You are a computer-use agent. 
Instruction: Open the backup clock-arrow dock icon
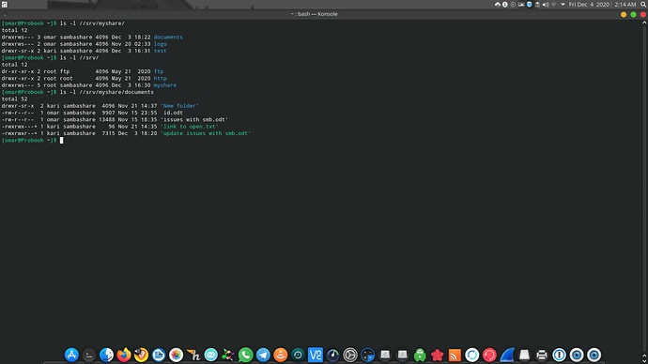coord(298,355)
